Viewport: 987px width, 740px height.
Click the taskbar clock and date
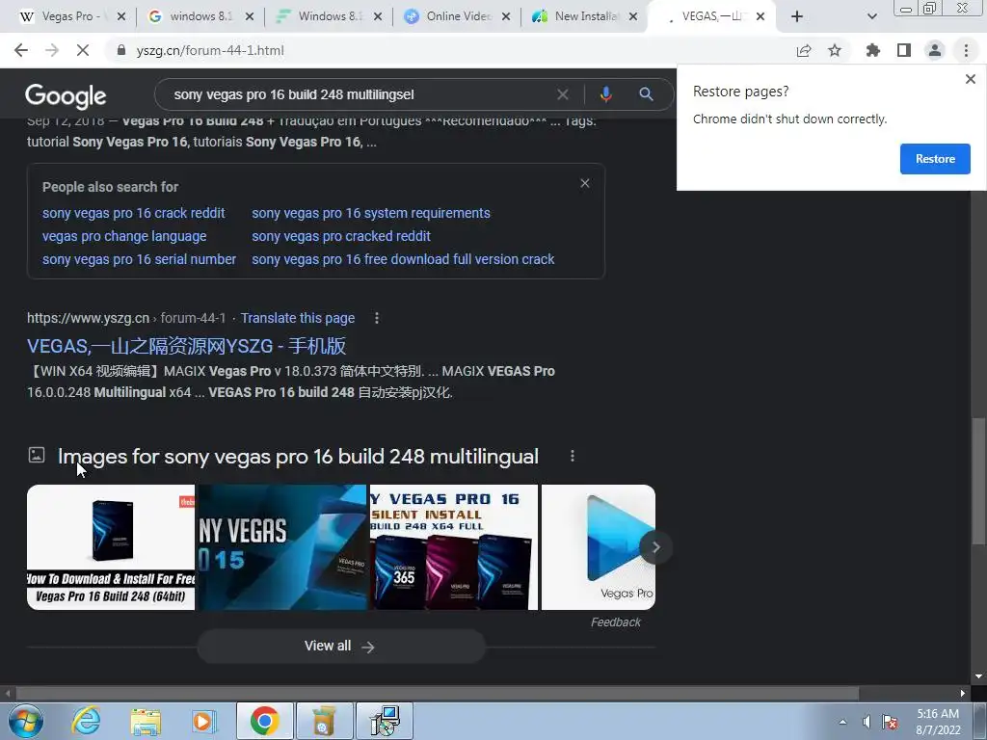938,722
